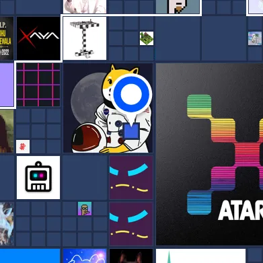Open the upper purple angry face parcel
Image resolution: width=263 pixels, height=263 pixels.
131,178
